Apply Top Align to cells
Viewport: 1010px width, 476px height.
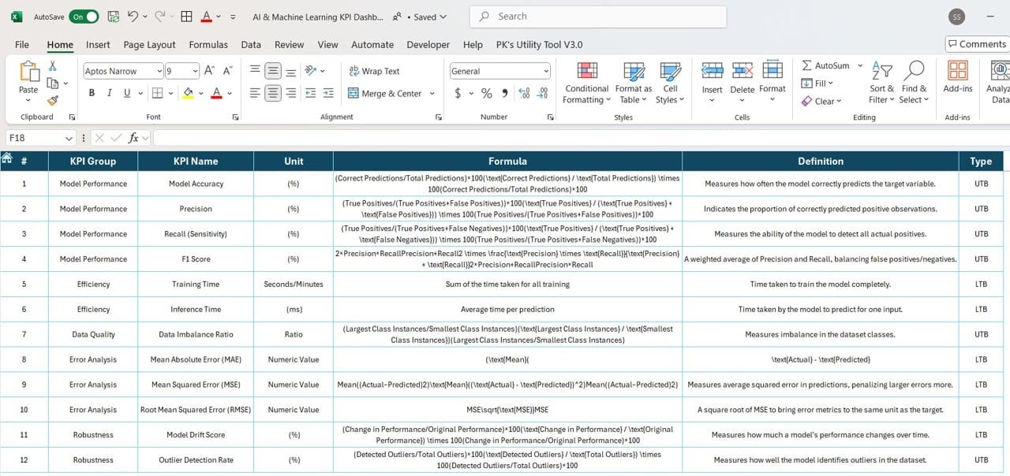coord(255,71)
